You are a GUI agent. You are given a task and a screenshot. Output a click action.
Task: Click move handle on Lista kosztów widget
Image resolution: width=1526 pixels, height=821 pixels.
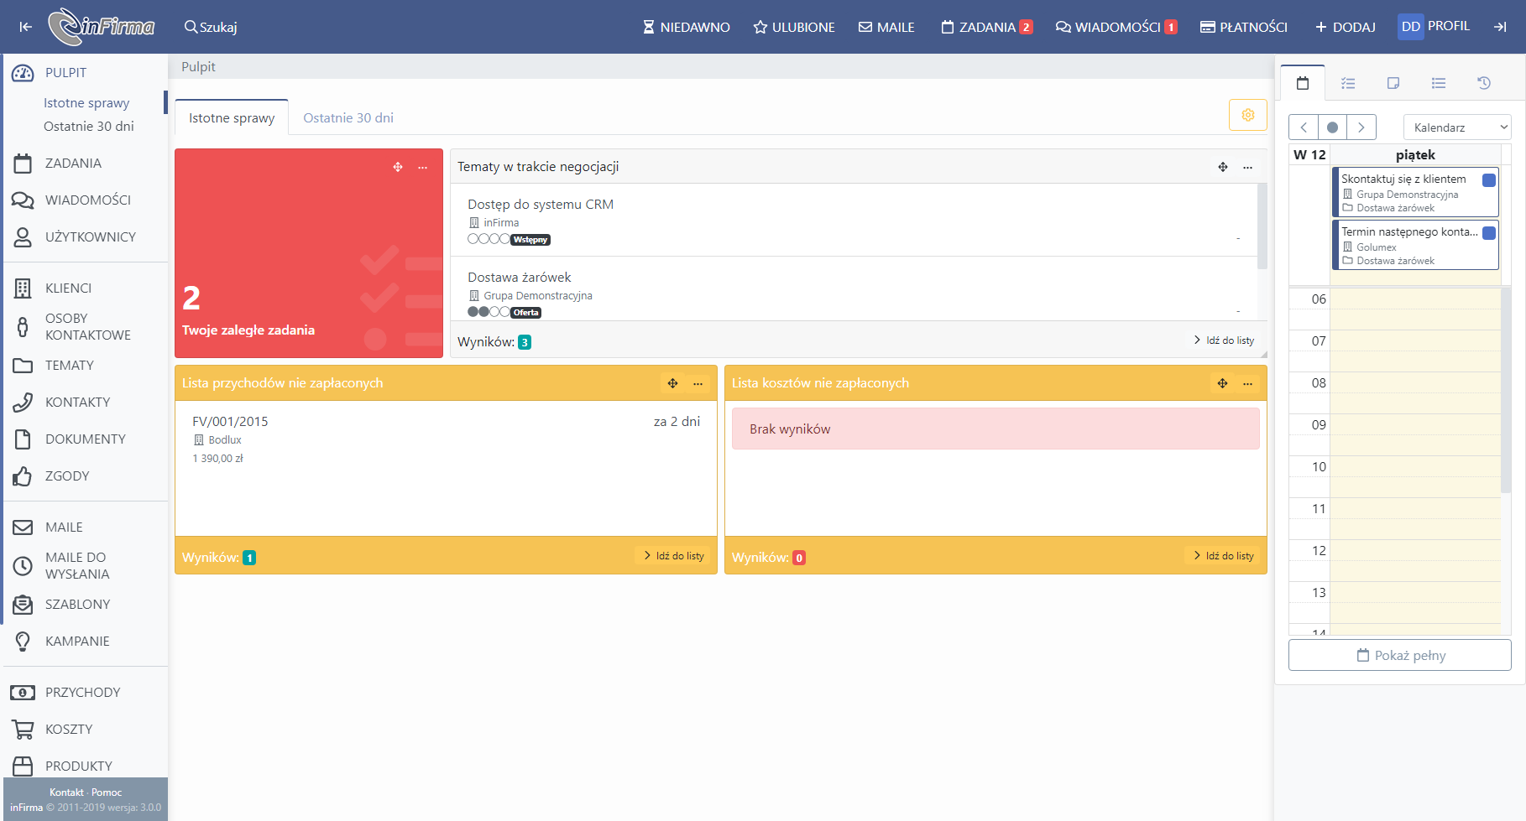pos(1223,383)
